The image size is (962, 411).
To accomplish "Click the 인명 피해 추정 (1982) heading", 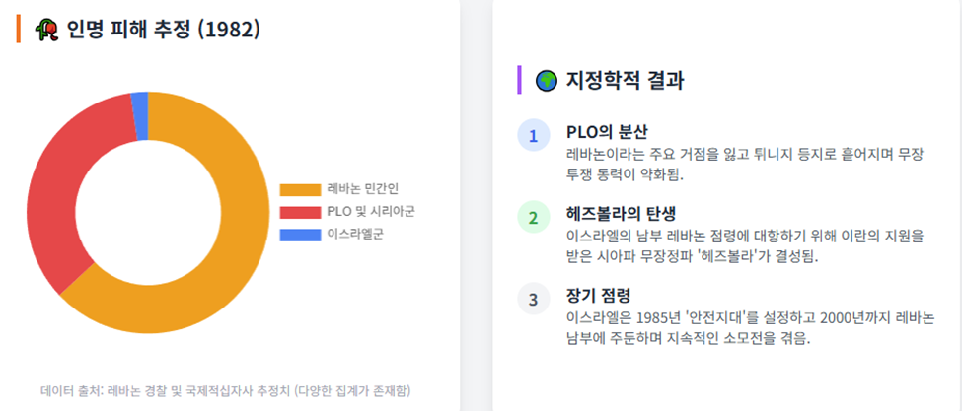I will pyautogui.click(x=163, y=30).
